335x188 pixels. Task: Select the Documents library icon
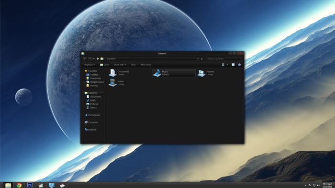(x=112, y=73)
